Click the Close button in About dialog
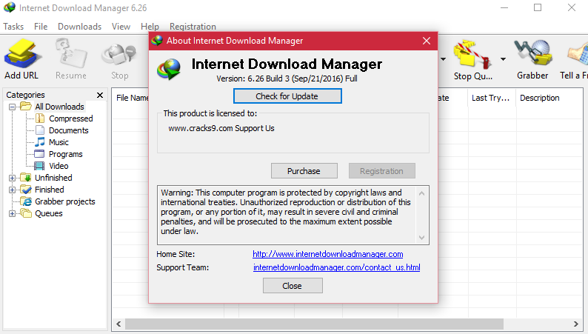Viewport: 588px width, 334px height. (x=293, y=286)
